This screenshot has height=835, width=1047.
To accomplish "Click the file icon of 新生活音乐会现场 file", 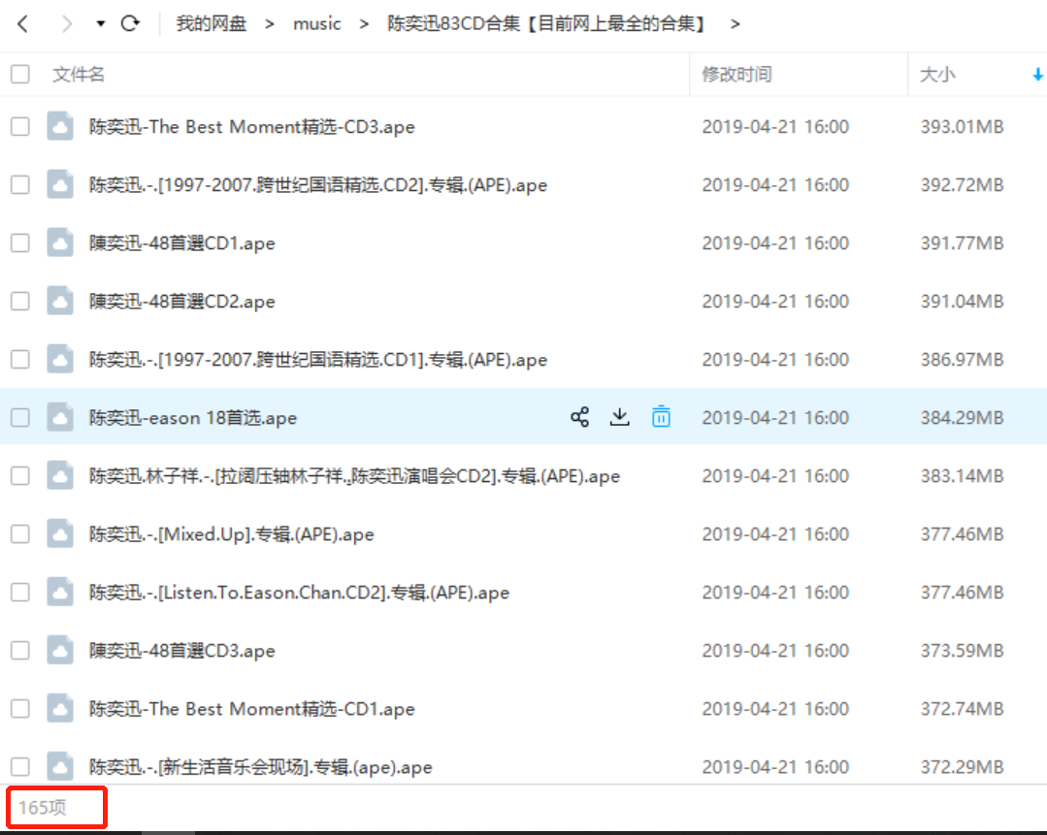I will pyautogui.click(x=60, y=766).
